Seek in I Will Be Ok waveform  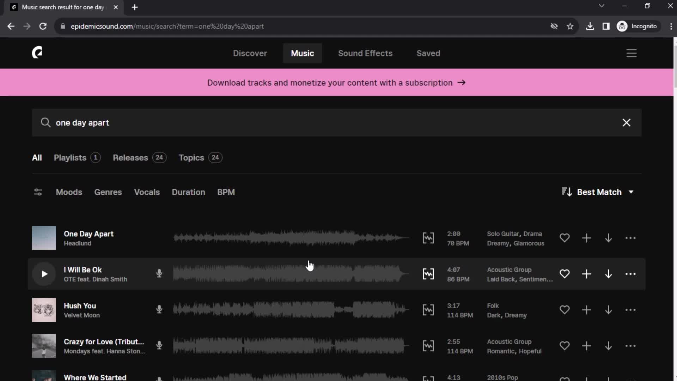[x=291, y=274]
